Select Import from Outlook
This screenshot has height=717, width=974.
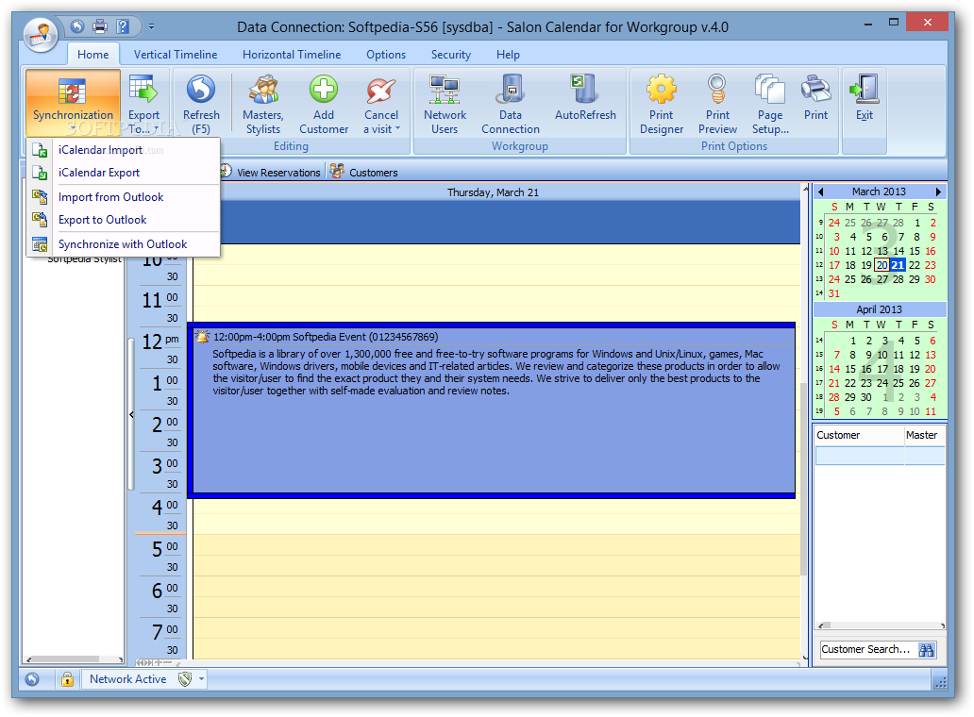[x=124, y=197]
